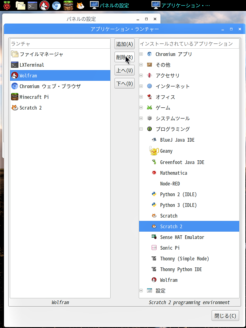Launch Minecraft Pi from the taskbar icon
This screenshot has height=328, width=246.
pyautogui.click(x=68, y=6)
